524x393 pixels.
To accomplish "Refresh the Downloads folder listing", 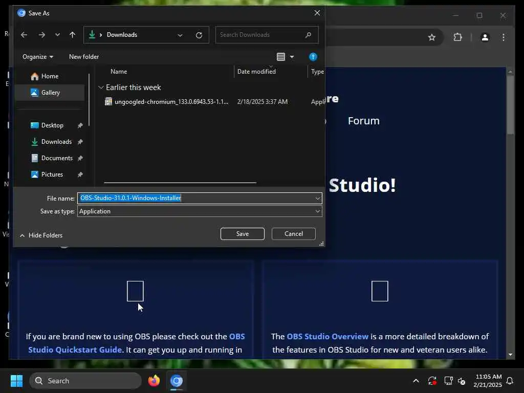I will (199, 35).
